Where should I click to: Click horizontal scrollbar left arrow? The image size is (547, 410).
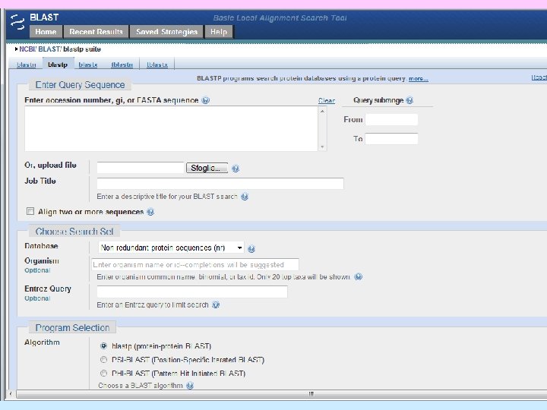[x=11, y=394]
